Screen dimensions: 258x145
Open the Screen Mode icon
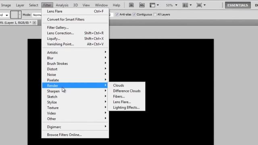tap(199, 5)
